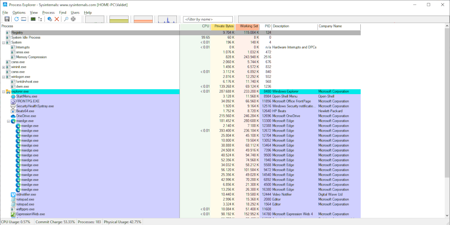Select msedge.exe with PID 12672
This screenshot has width=450, height=225.
click(180, 131)
